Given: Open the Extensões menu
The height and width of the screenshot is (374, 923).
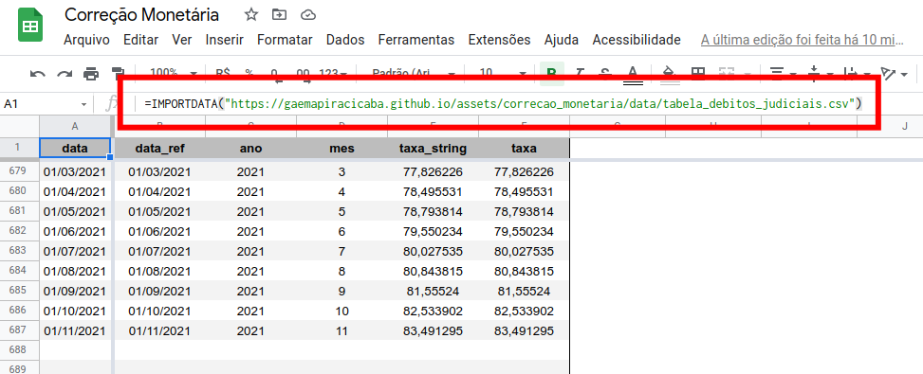Looking at the screenshot, I should 499,40.
